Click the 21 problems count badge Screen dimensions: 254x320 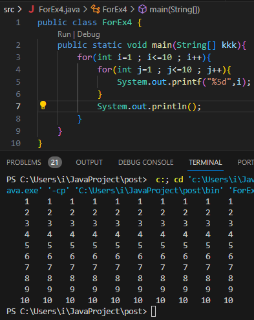click(x=55, y=162)
